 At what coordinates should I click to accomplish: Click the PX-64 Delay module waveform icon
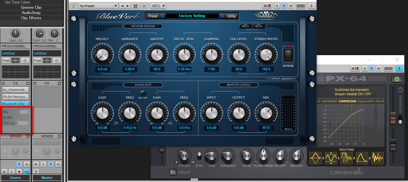point(173,172)
